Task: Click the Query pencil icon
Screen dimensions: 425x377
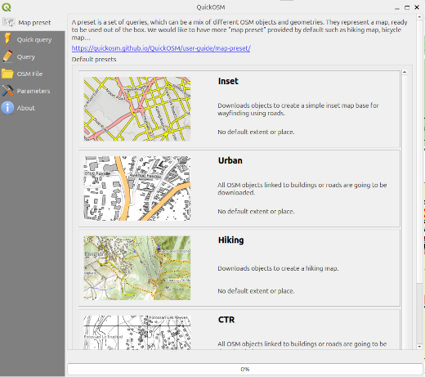Action: tap(7, 56)
